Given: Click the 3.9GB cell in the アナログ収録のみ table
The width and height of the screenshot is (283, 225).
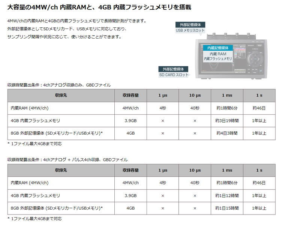Looking at the screenshot, I should pos(130,121).
